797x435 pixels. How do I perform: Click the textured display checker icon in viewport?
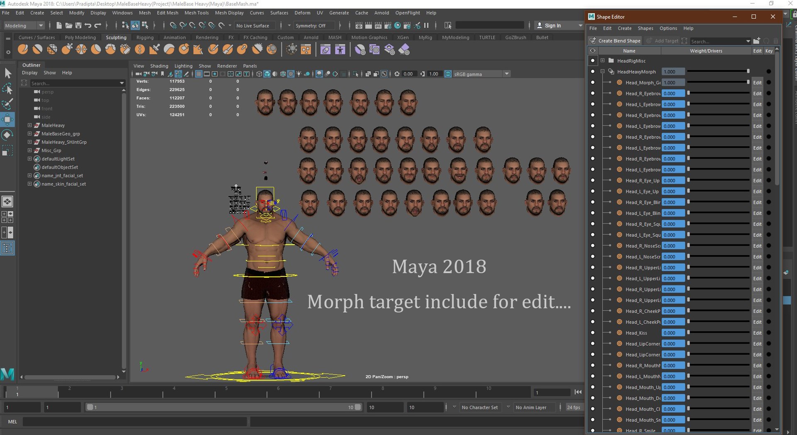coord(291,74)
